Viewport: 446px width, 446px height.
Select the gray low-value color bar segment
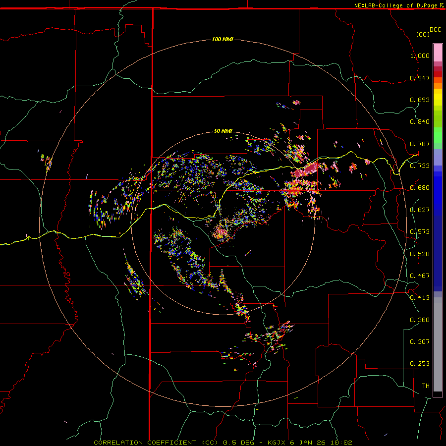[x=438, y=344]
